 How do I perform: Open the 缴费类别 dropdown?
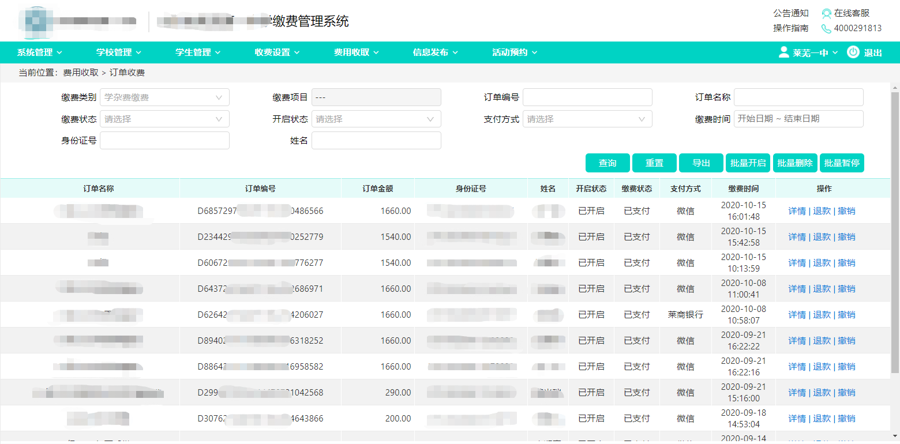tap(164, 97)
